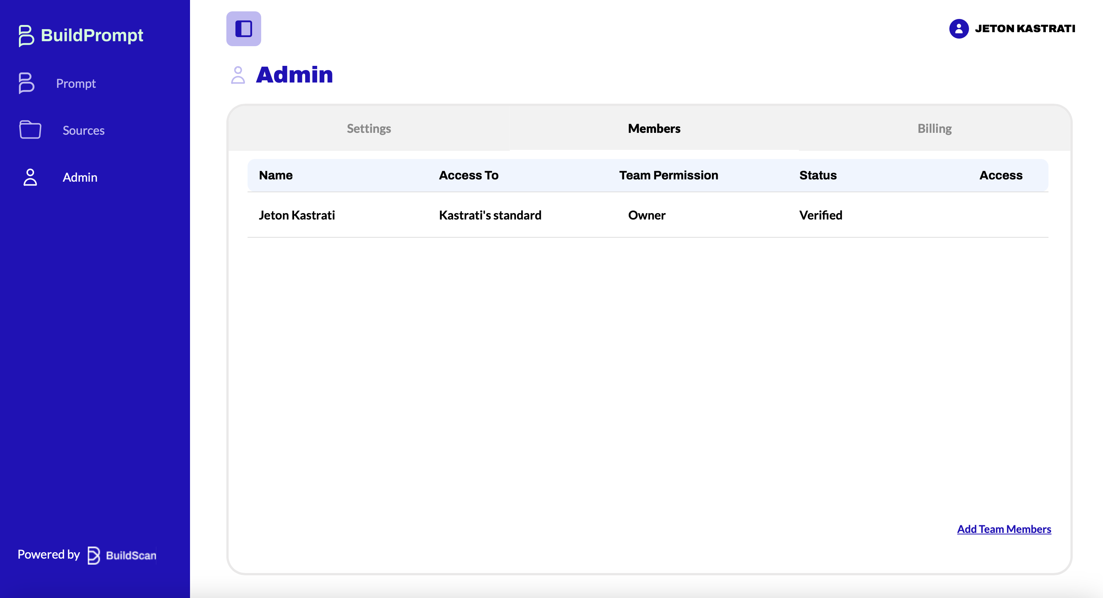Switch to the Billing tab

pyautogui.click(x=934, y=128)
